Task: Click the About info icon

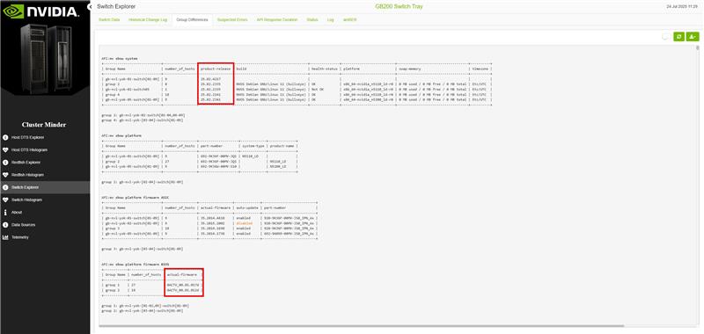Action: tap(5, 213)
